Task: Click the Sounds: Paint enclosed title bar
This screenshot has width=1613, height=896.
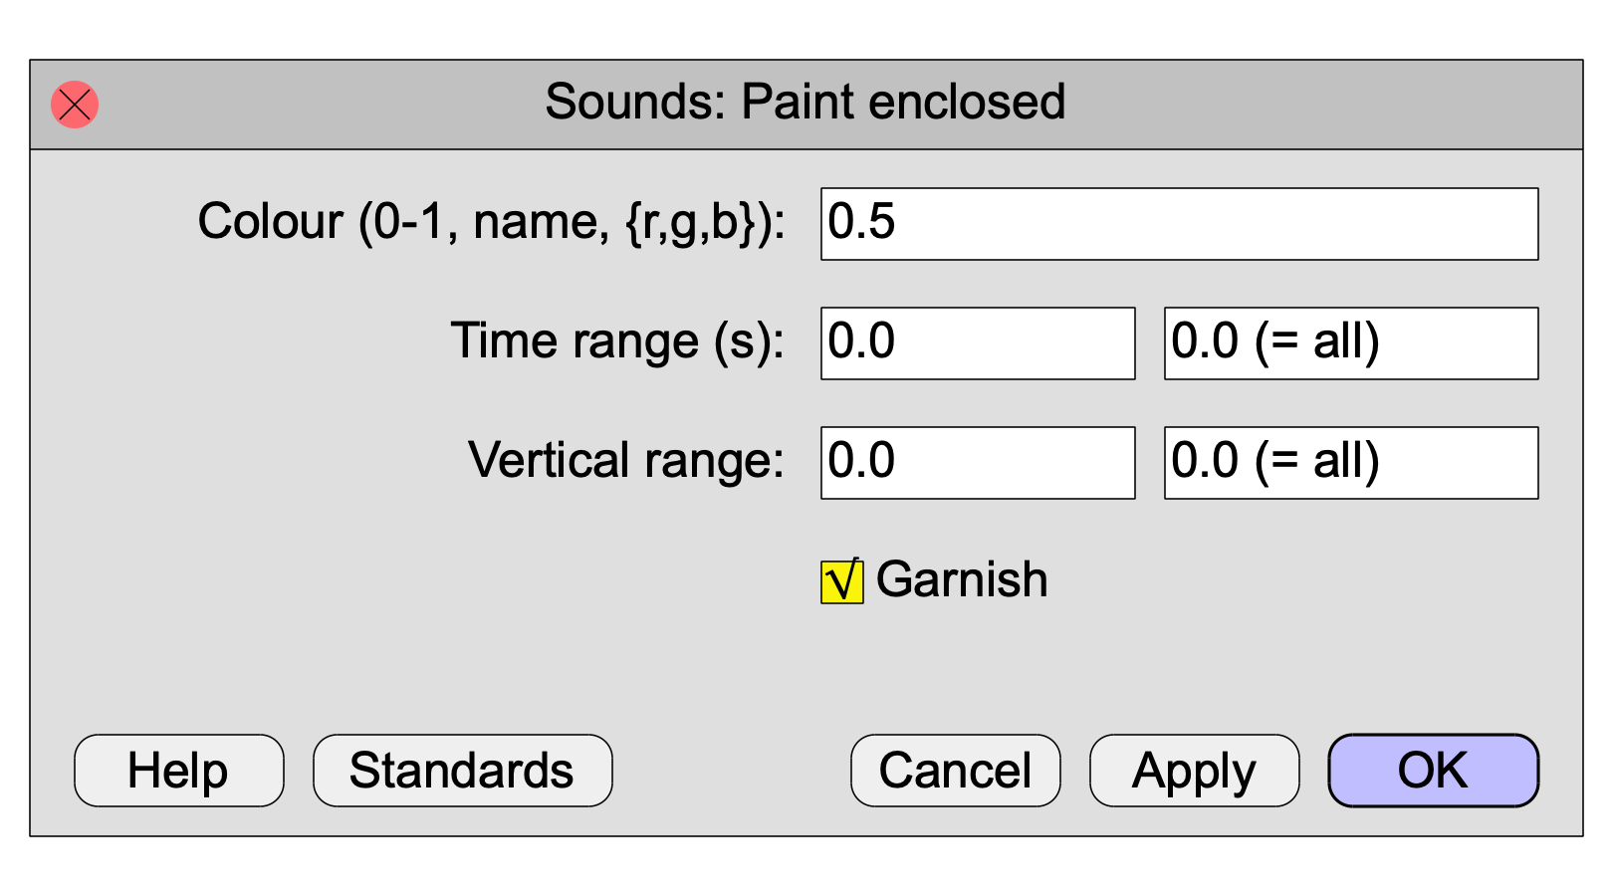Action: [x=806, y=105]
